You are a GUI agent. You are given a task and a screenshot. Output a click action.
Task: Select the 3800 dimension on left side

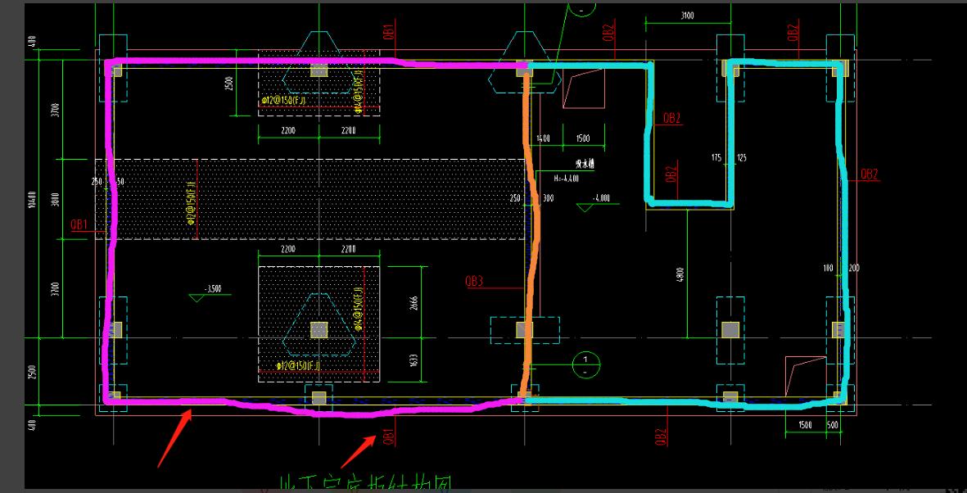click(x=55, y=199)
